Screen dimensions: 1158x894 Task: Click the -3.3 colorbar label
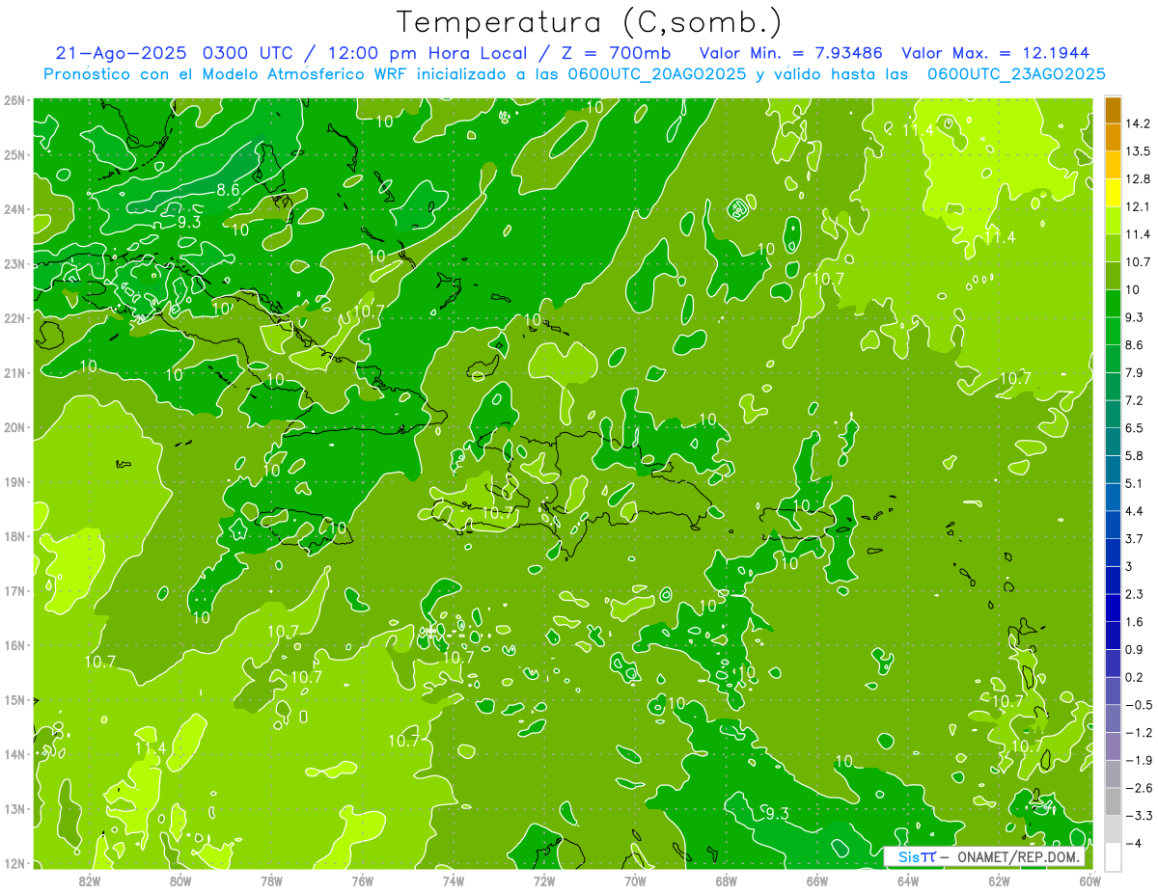tap(1138, 816)
